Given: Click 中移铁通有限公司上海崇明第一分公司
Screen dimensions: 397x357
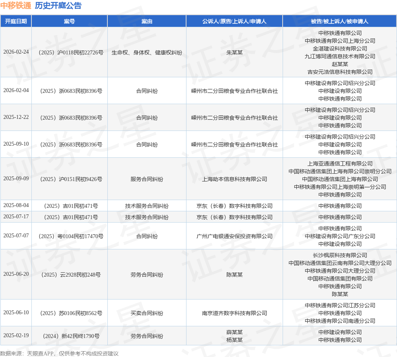Looking at the screenshot, I should pos(340,187).
